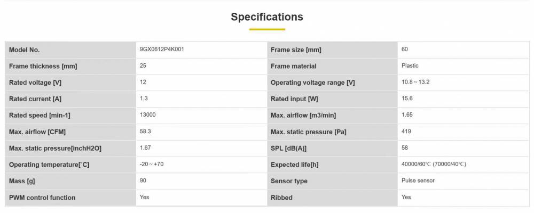Click the Max. static pressure[inchH2O] label
Screen dimensions: 534x213
(55, 149)
